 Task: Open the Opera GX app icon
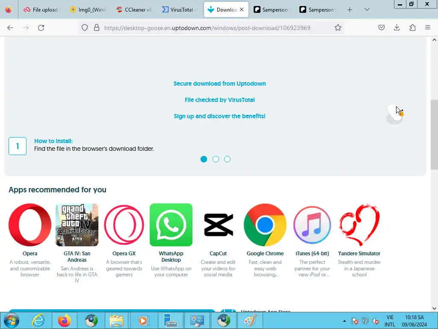[x=124, y=225]
